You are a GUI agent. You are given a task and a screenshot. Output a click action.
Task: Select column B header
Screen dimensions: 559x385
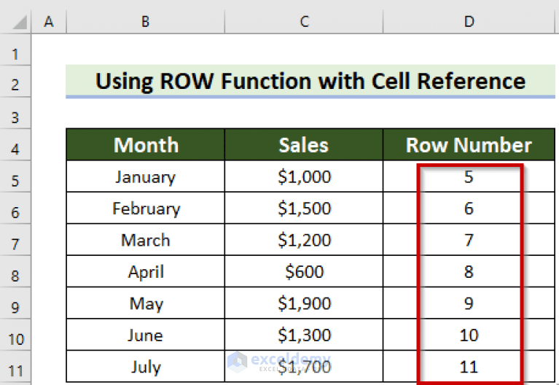click(146, 22)
